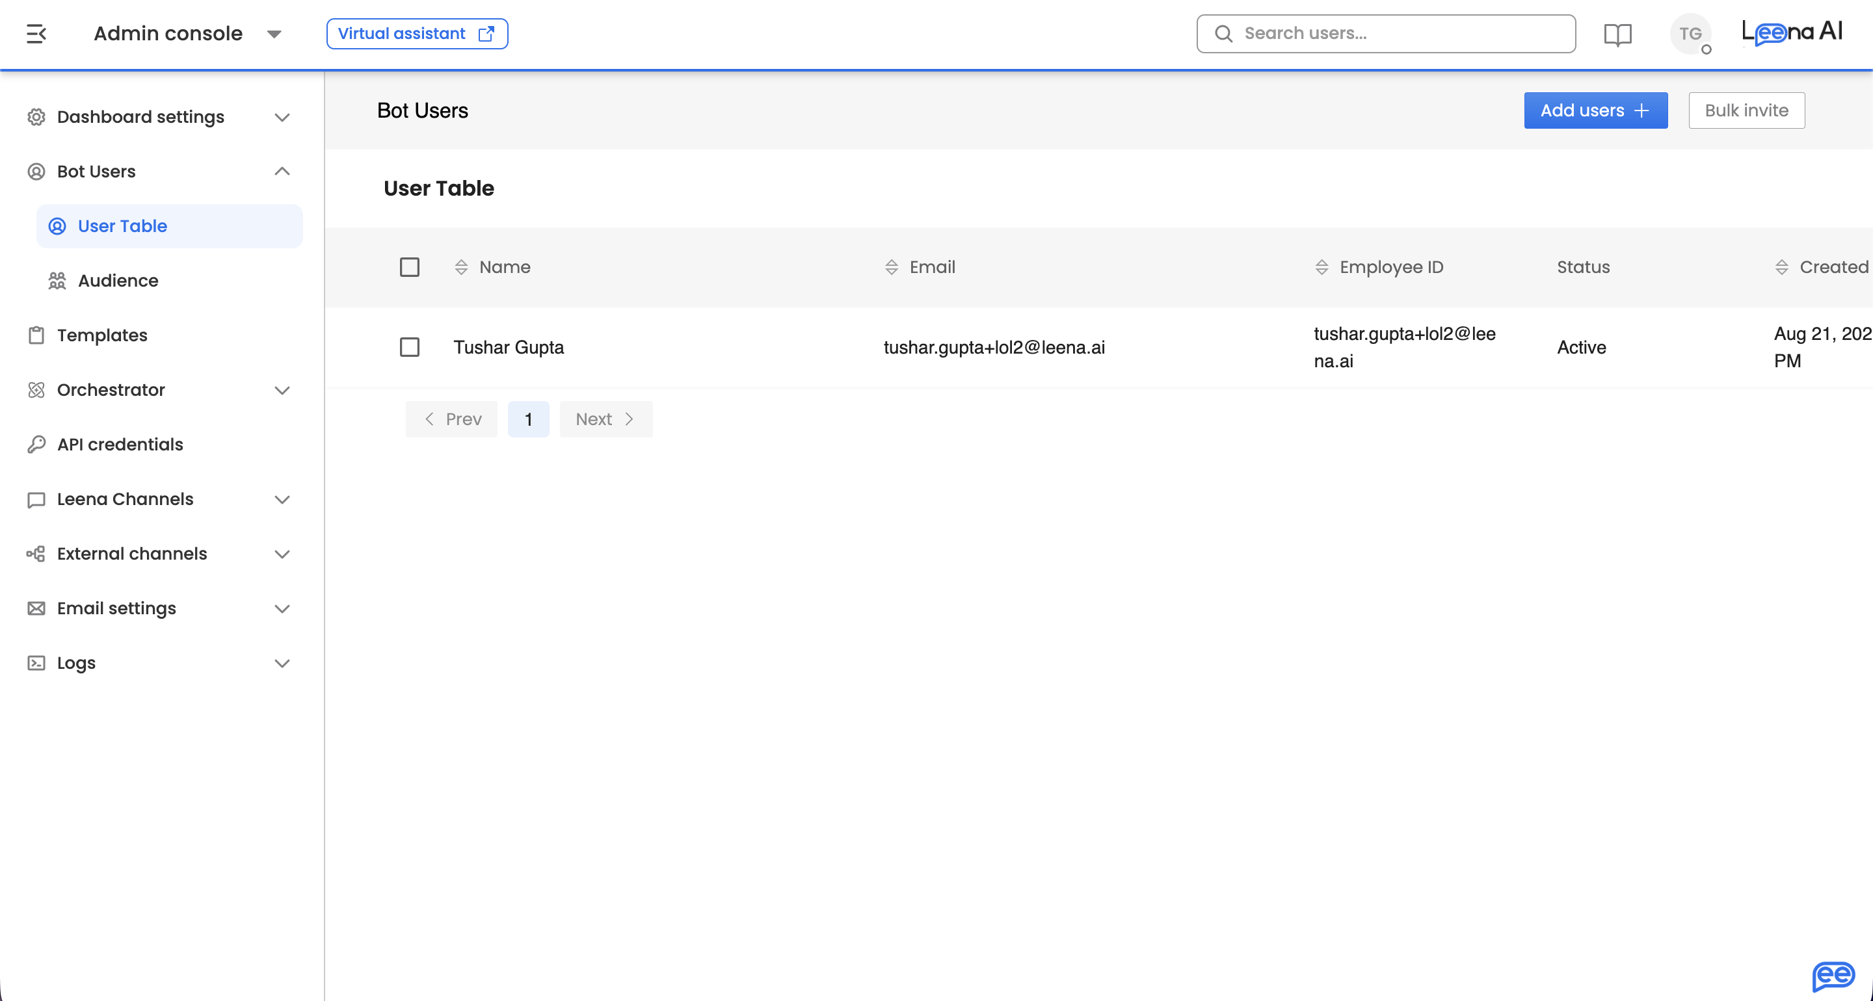
Task: Click the Email column header label
Action: (x=932, y=266)
